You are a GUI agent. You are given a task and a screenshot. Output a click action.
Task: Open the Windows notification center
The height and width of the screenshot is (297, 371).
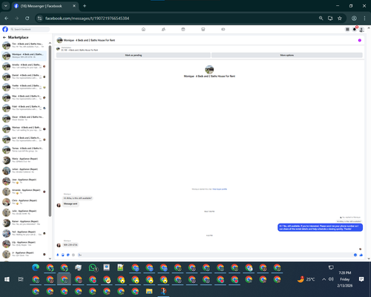click(x=361, y=279)
